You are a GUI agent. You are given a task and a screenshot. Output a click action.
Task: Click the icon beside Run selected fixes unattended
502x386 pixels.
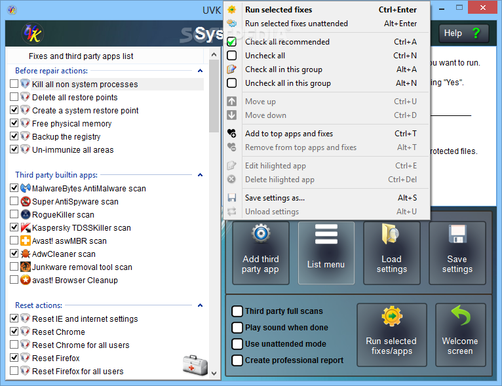tap(232, 24)
